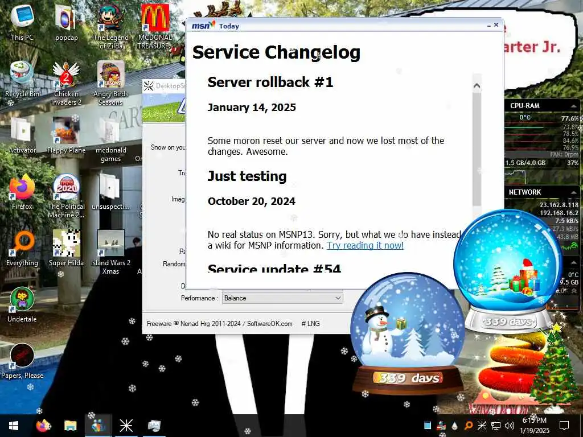583x437 pixels.
Task: Switch to the MSN messenger taskbar app
Action: [98, 426]
